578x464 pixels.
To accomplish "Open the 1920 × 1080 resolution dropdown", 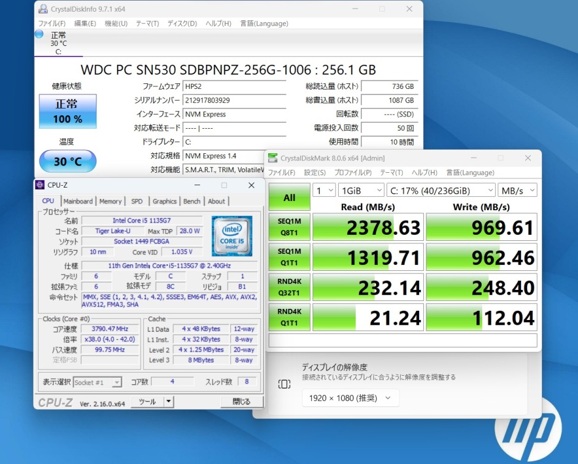I will point(350,398).
